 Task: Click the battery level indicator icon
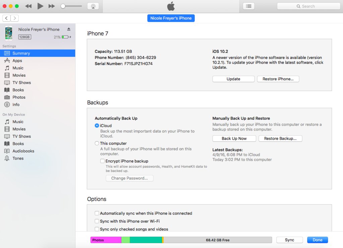point(65,37)
